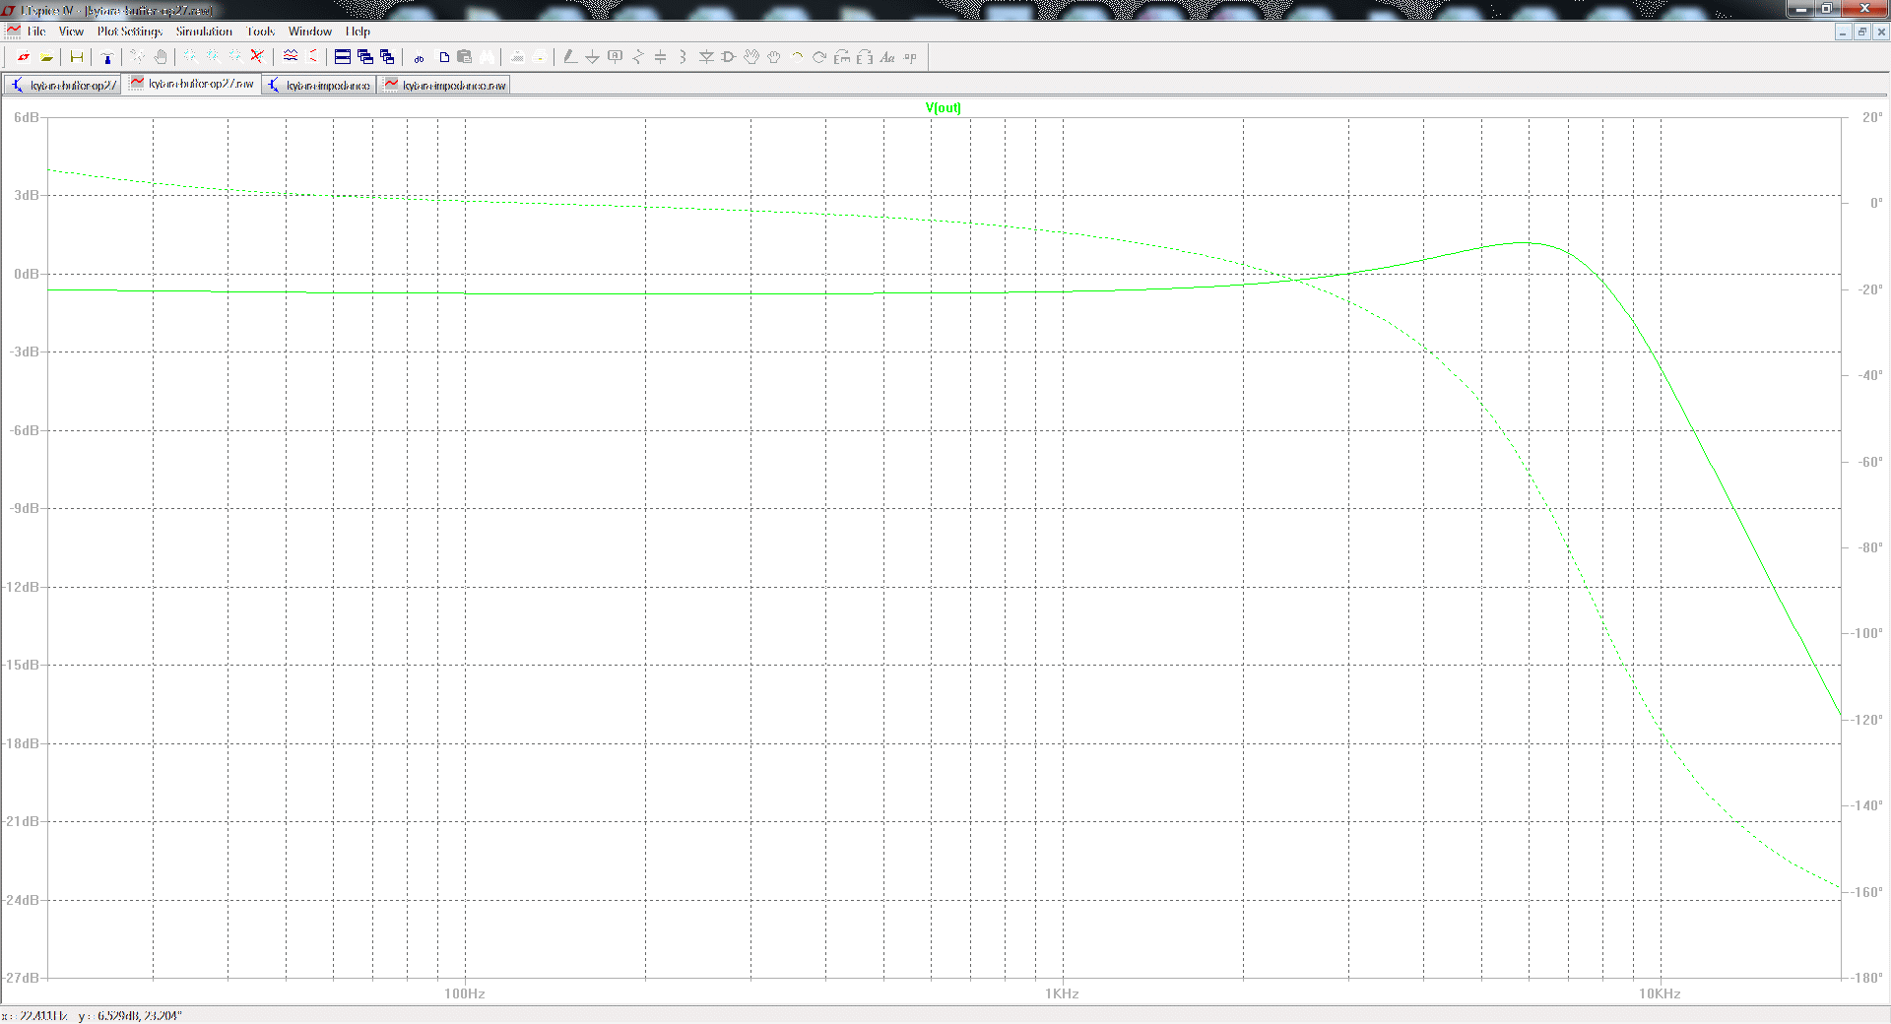Open the Plot Settings menu

point(129,32)
